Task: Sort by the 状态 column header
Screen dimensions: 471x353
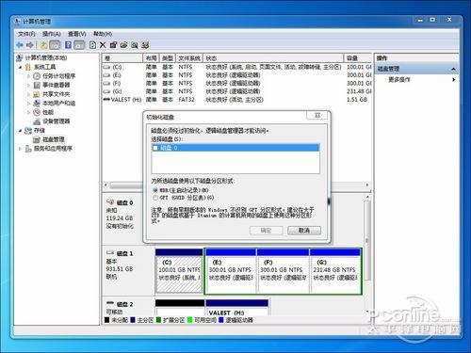Action: [x=273, y=58]
